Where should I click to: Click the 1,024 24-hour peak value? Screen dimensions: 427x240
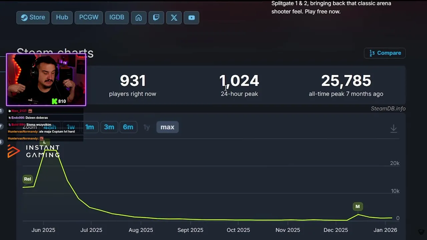tap(239, 81)
